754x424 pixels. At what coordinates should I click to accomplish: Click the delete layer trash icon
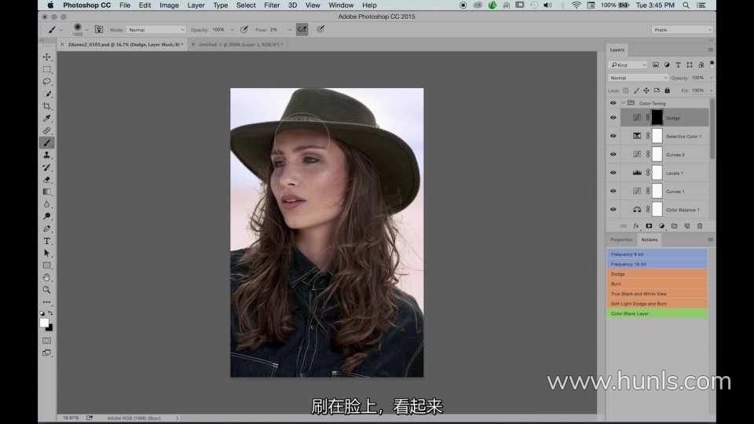coord(700,226)
